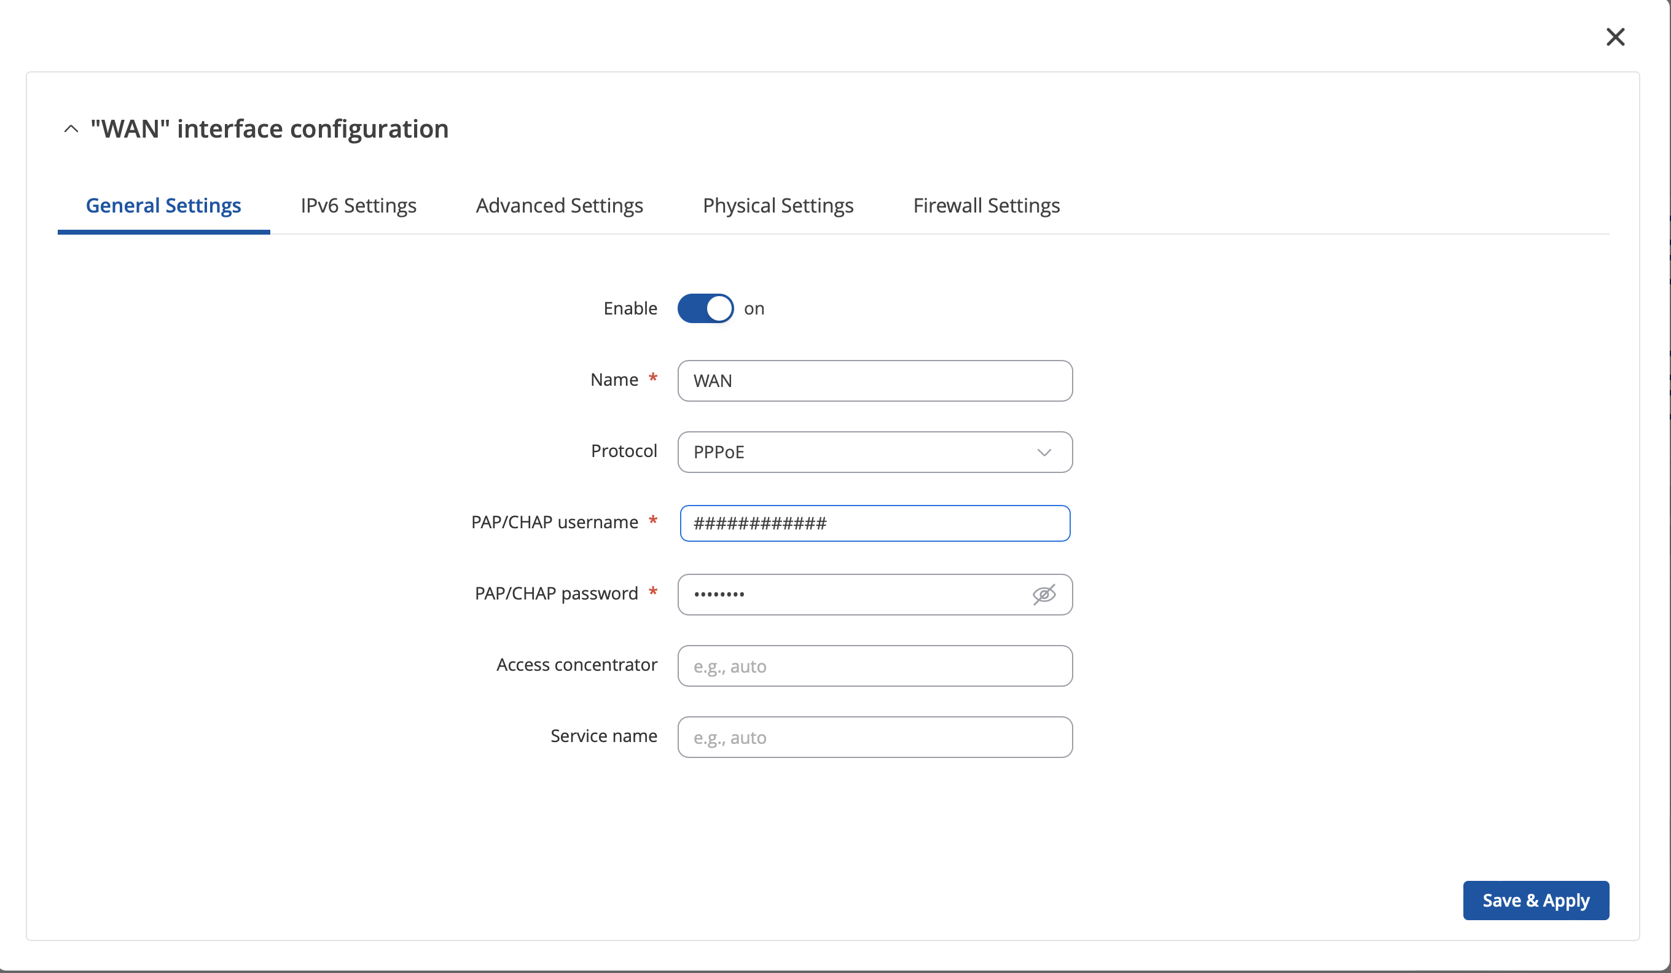This screenshot has width=1671, height=973.
Task: Click the "on" label beside the Enable switch
Action: pyautogui.click(x=754, y=309)
